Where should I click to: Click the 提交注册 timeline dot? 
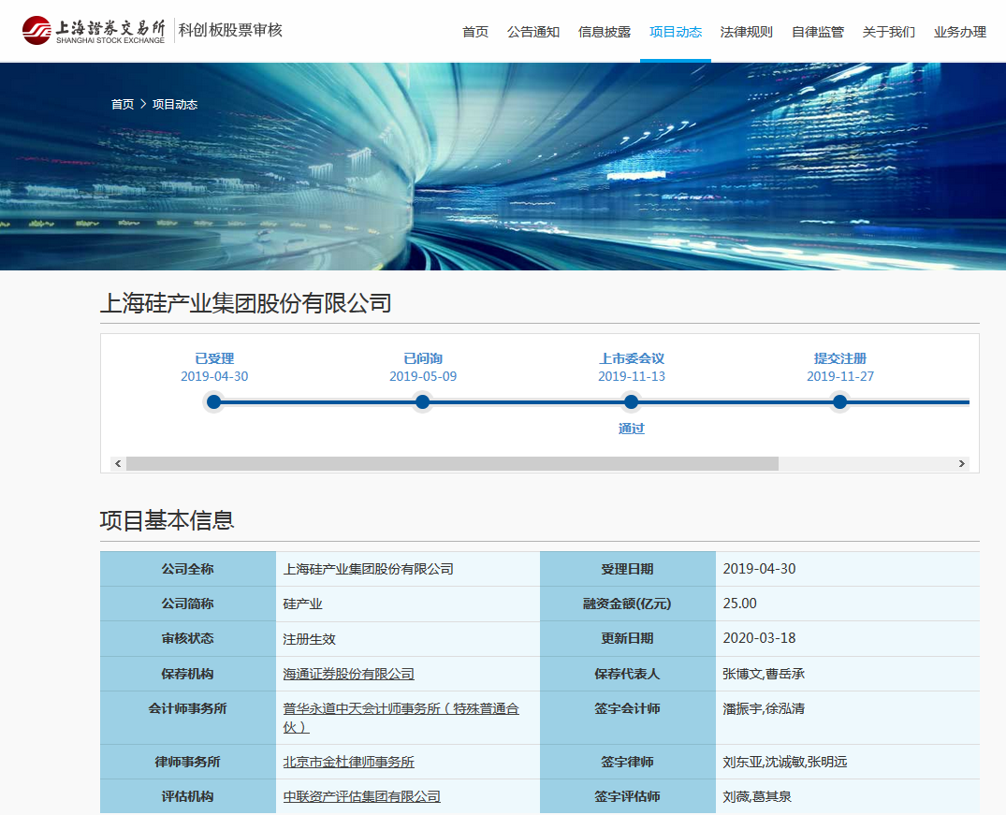coord(840,402)
